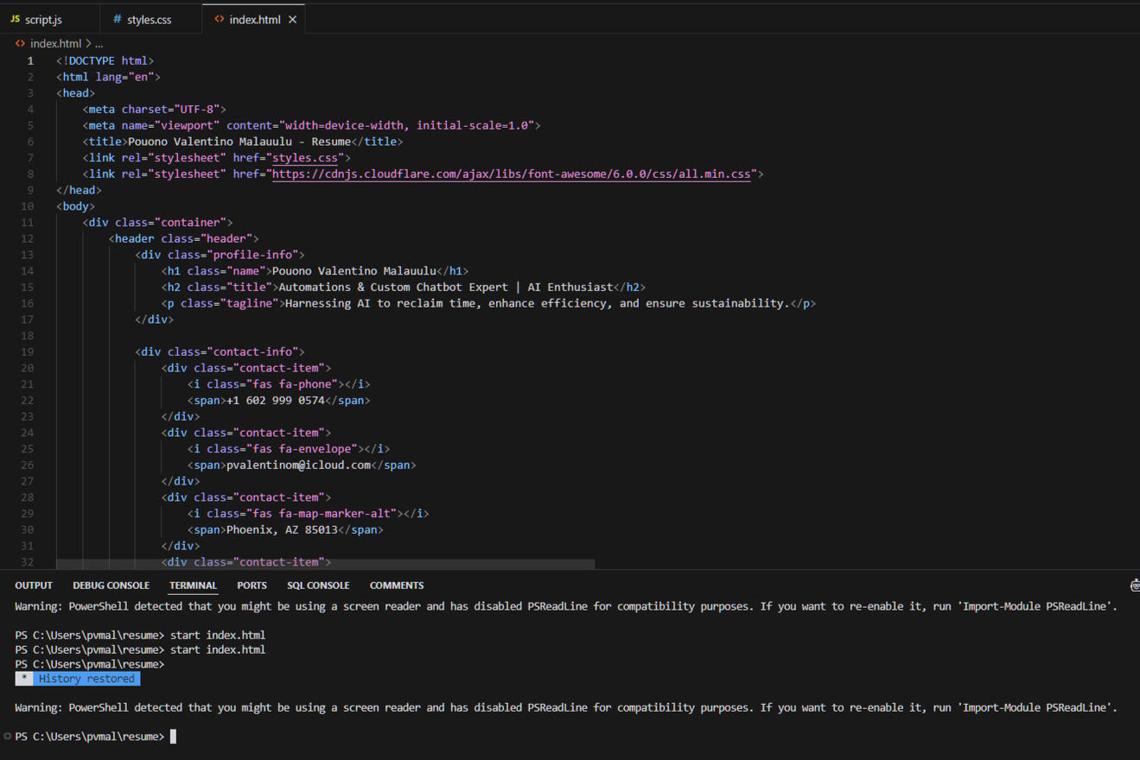The image size is (1140, 760).
Task: Click the h1 name Pouono Valentino Malauulu
Action: [x=354, y=271]
